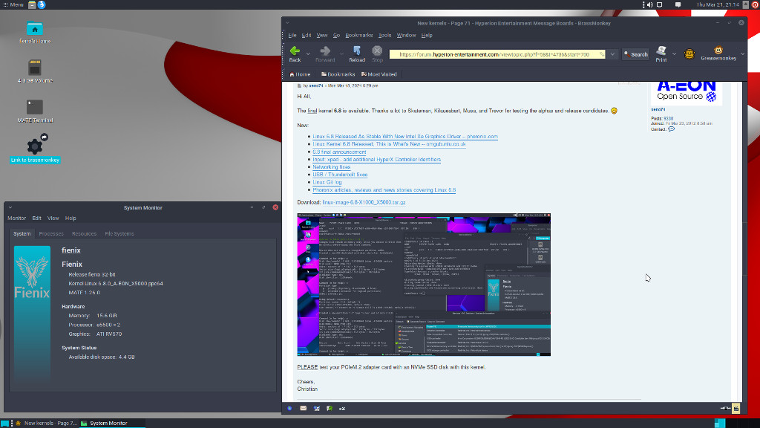Open the View menu in System Monitor
This screenshot has height=428, width=760.
(x=53, y=218)
